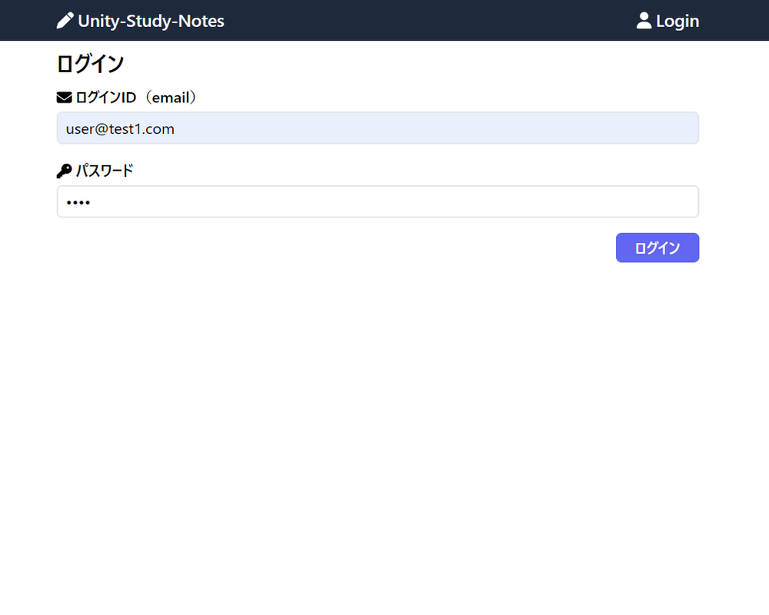
Task: Open the Unity-Study-Notes home link
Action: (151, 21)
